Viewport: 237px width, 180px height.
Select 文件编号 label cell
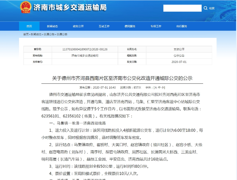coord(38,62)
